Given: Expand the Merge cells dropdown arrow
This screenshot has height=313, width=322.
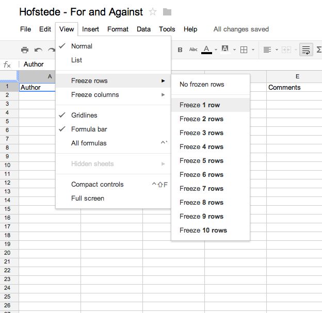Looking at the screenshot, I should pos(296,50).
